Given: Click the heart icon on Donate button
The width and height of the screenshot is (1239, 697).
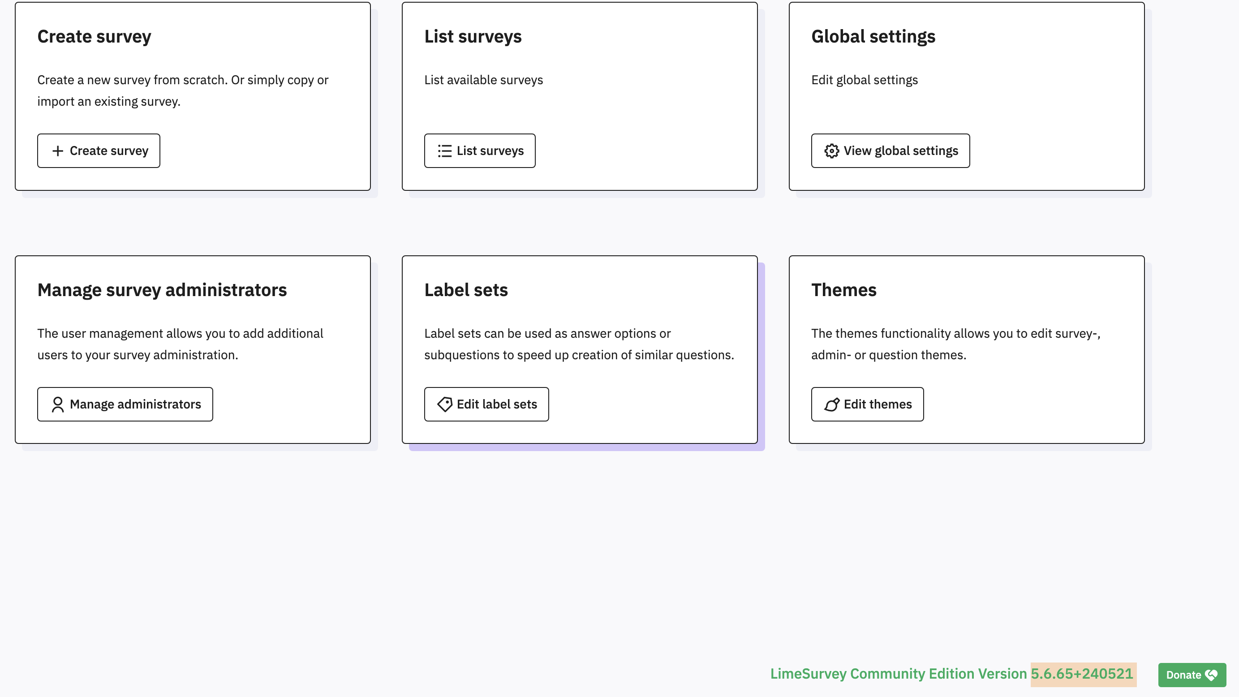Looking at the screenshot, I should (x=1212, y=675).
